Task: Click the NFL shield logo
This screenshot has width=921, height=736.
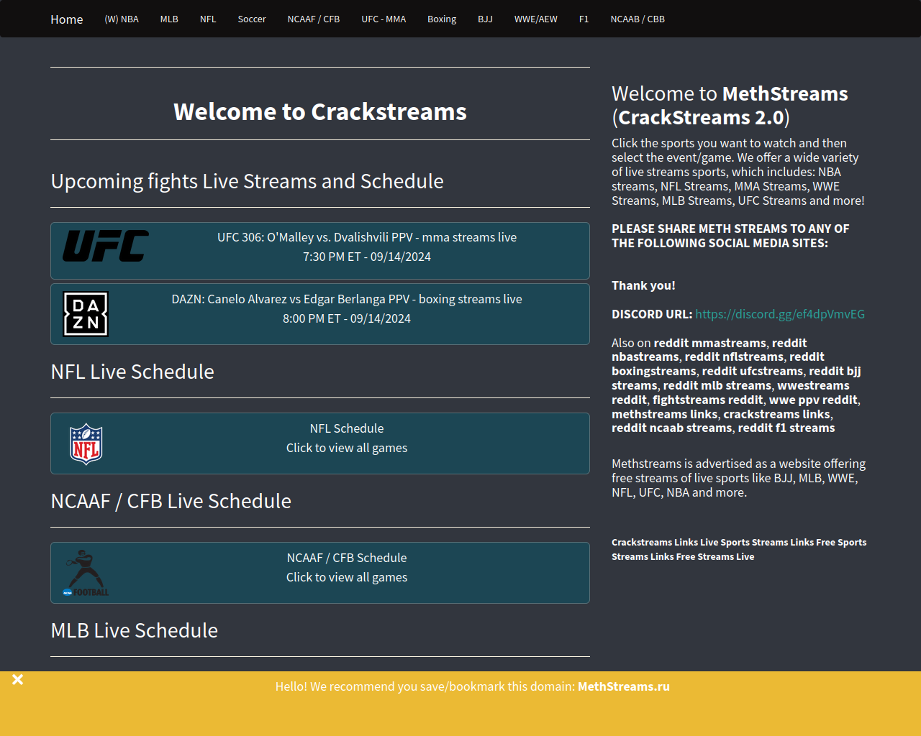Action: coord(86,443)
